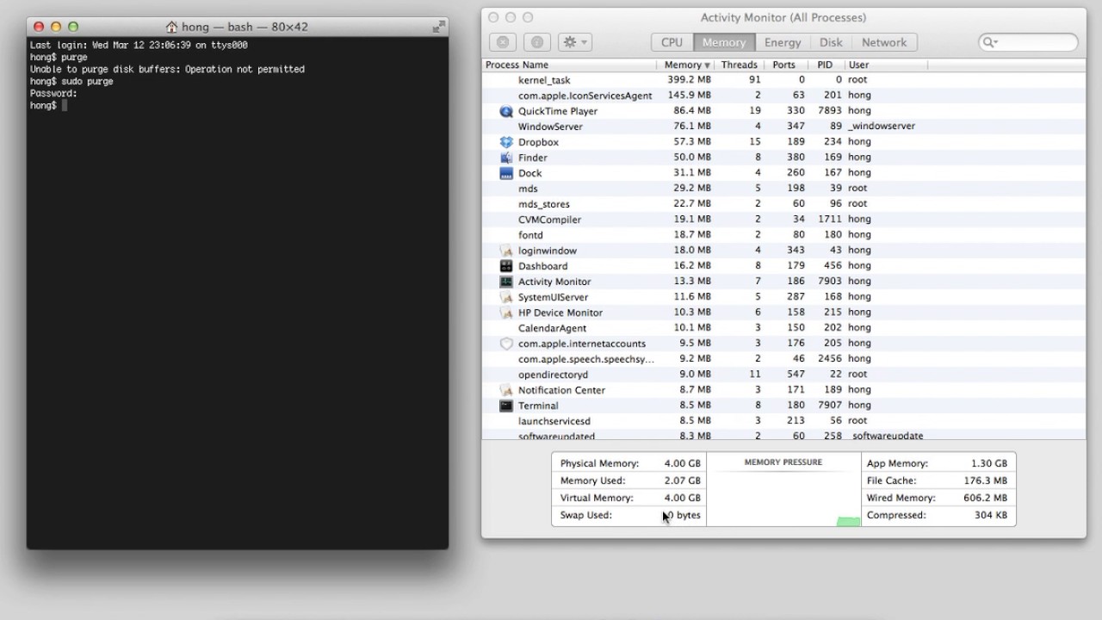
Task: Select the QuickTime Player icon in process list
Action: click(x=506, y=111)
